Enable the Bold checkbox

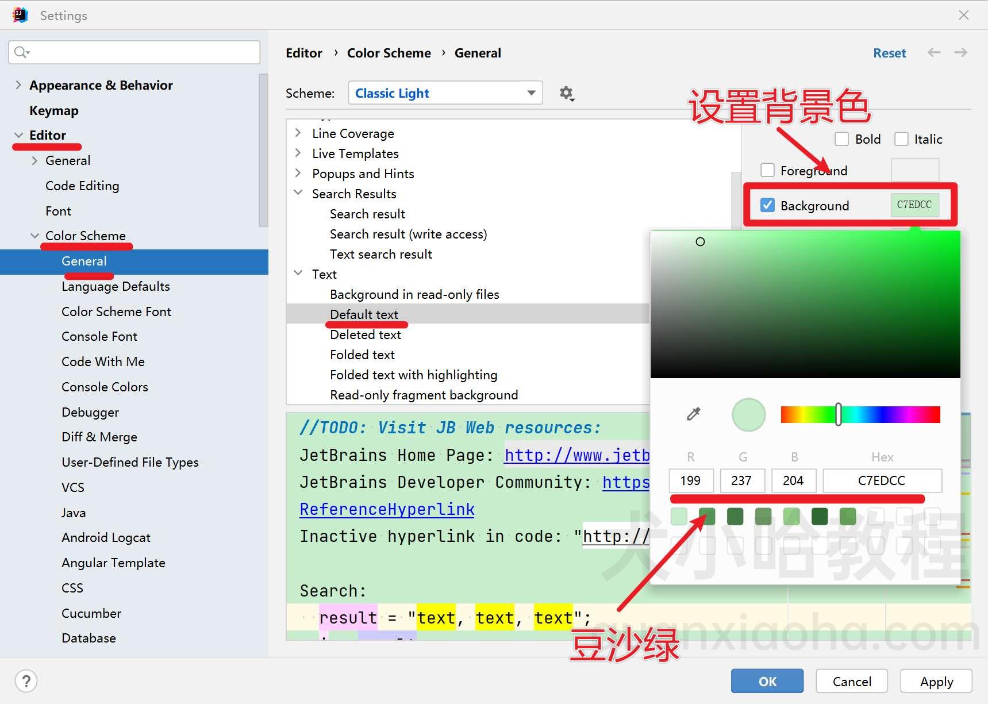841,139
